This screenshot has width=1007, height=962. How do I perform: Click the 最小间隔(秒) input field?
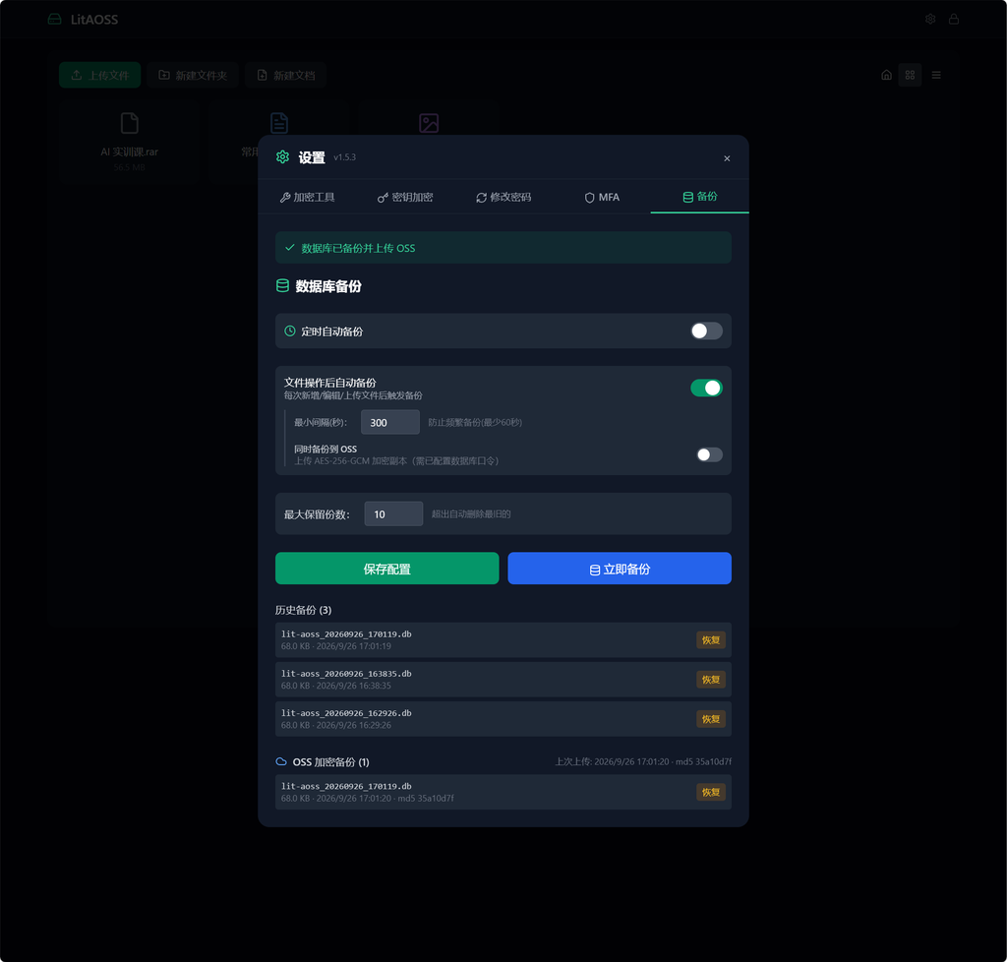(390, 422)
